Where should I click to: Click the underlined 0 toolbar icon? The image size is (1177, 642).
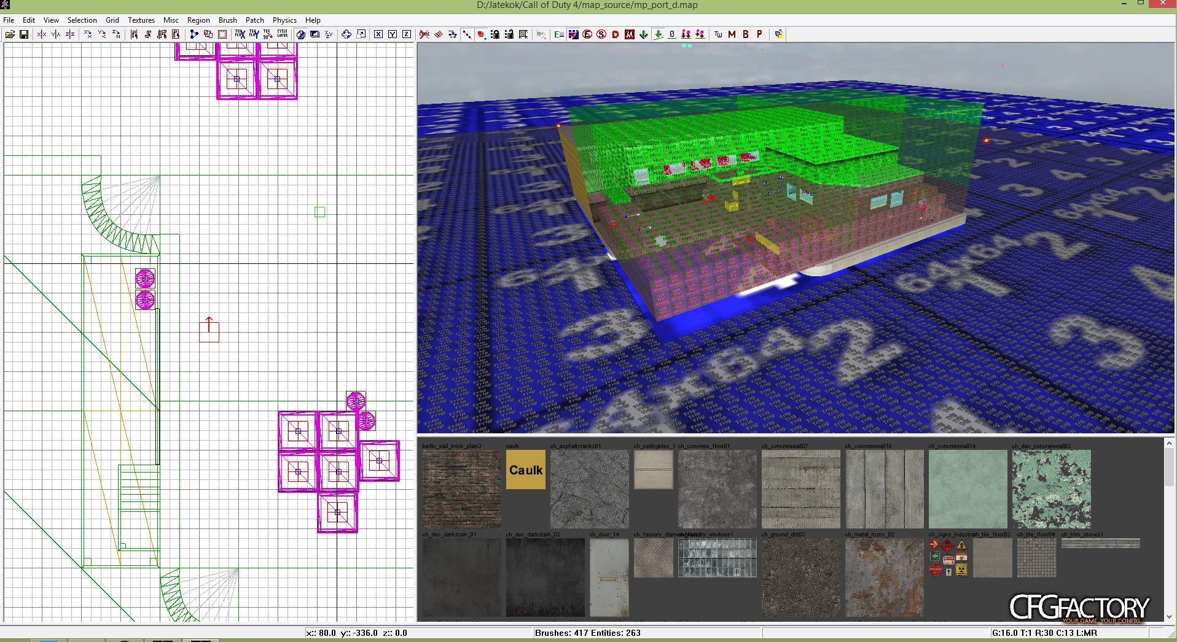tap(672, 34)
